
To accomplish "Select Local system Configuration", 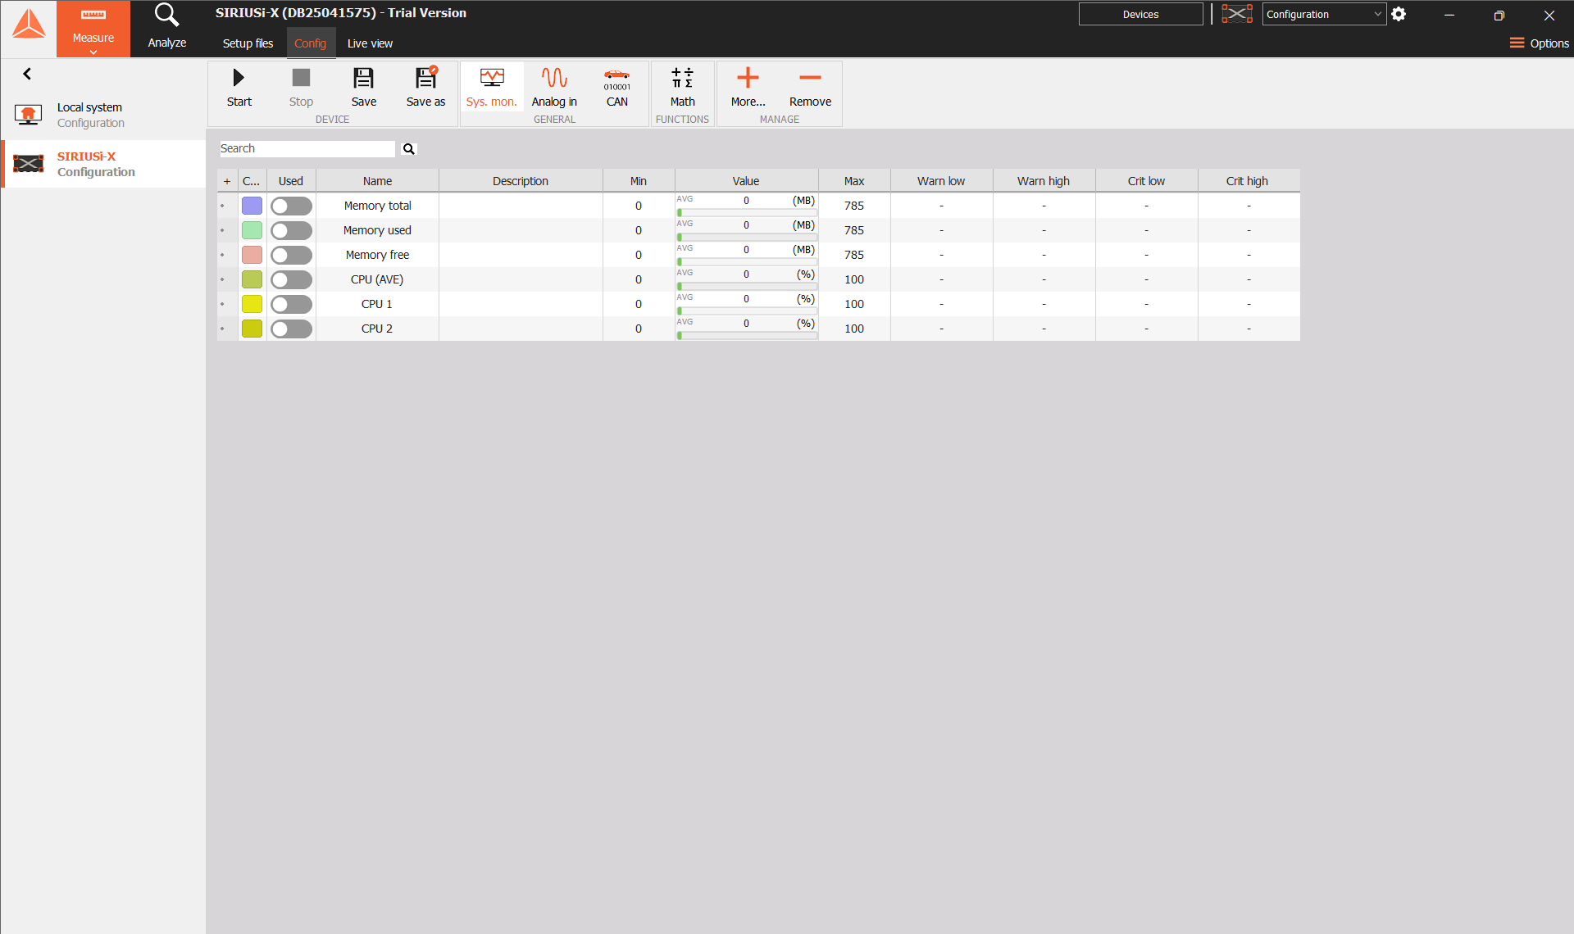I will point(103,115).
